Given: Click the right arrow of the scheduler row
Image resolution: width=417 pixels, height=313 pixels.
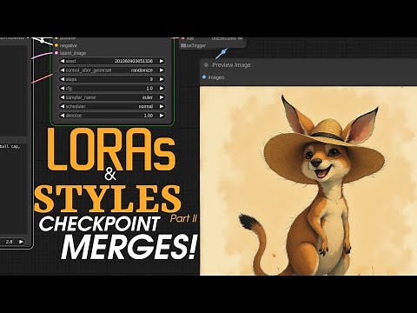Looking at the screenshot, I should tap(162, 106).
